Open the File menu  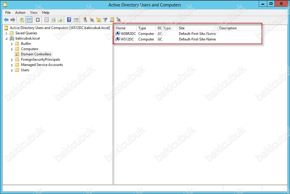(8, 12)
